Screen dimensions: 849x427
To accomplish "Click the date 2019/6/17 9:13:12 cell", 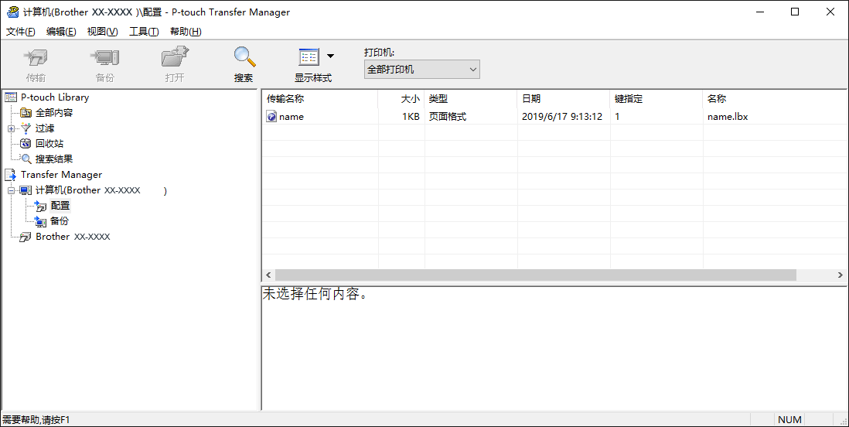I will [562, 117].
